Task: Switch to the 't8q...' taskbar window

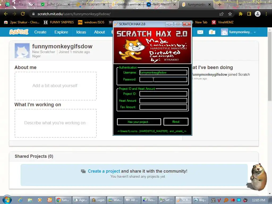Action: click(x=200, y=200)
